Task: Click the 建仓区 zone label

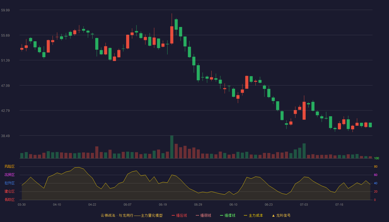Action: 9,191
